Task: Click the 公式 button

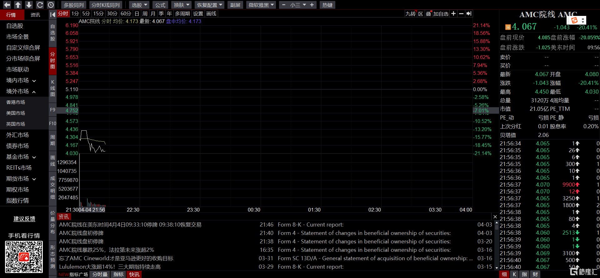Action: point(160,5)
